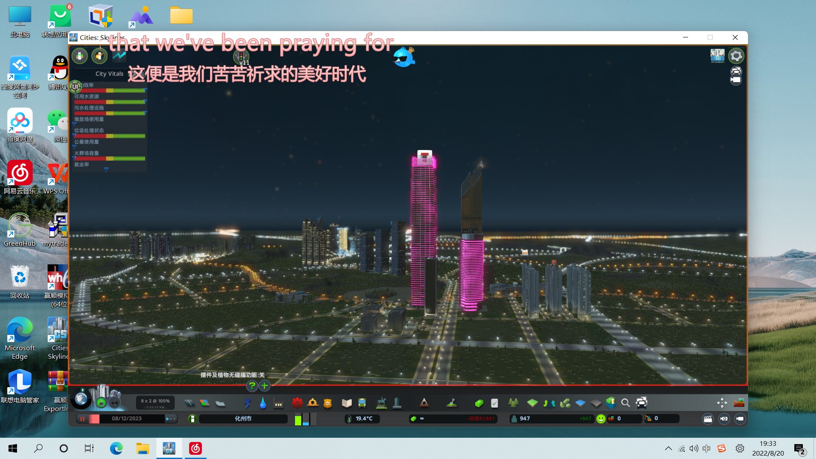Click the city name 化州市
This screenshot has height=459, width=816.
[x=243, y=419]
